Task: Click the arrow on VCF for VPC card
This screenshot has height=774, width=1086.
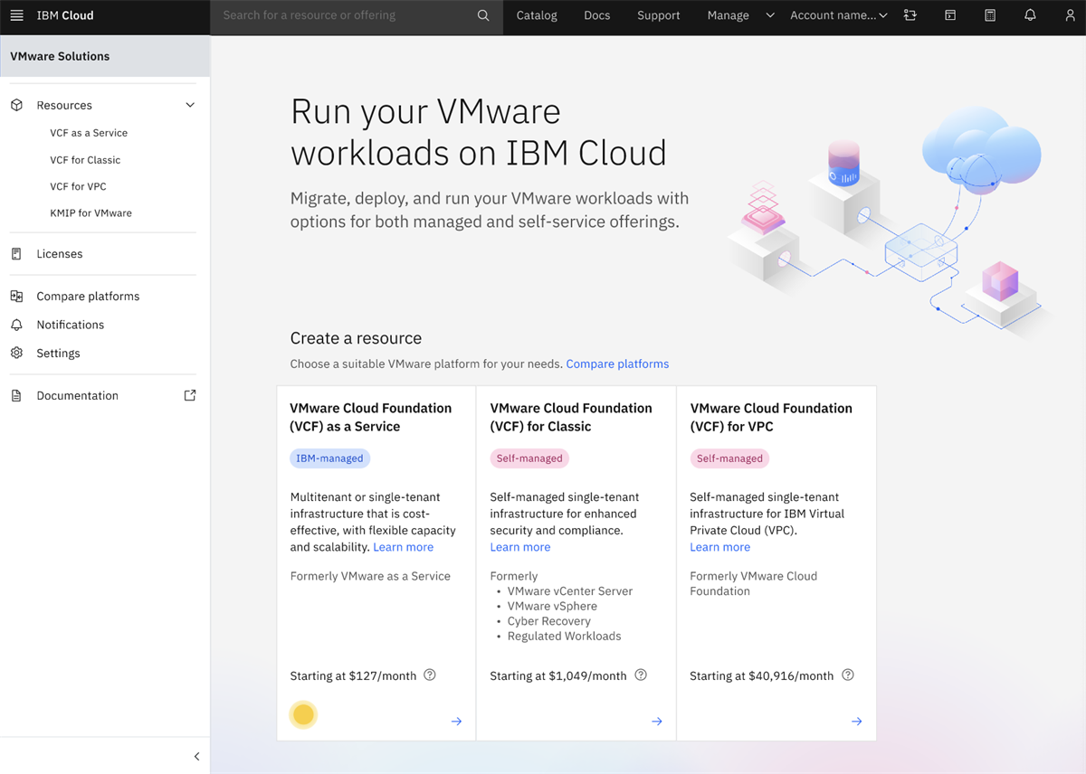Action: (x=856, y=722)
